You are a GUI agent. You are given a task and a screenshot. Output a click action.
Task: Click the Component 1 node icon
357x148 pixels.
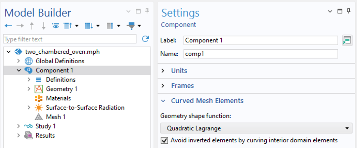coord(28,70)
